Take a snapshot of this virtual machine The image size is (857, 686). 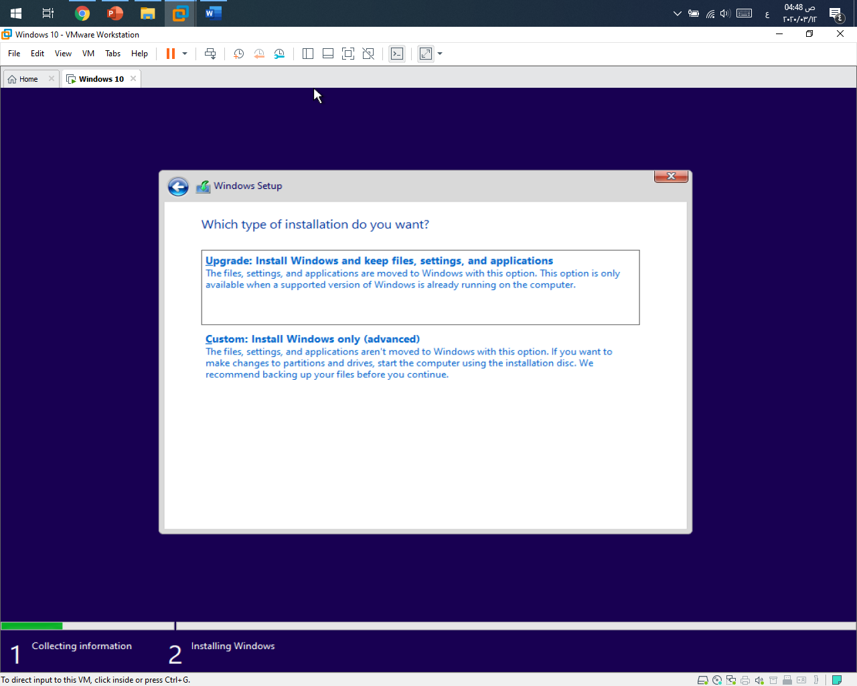238,54
